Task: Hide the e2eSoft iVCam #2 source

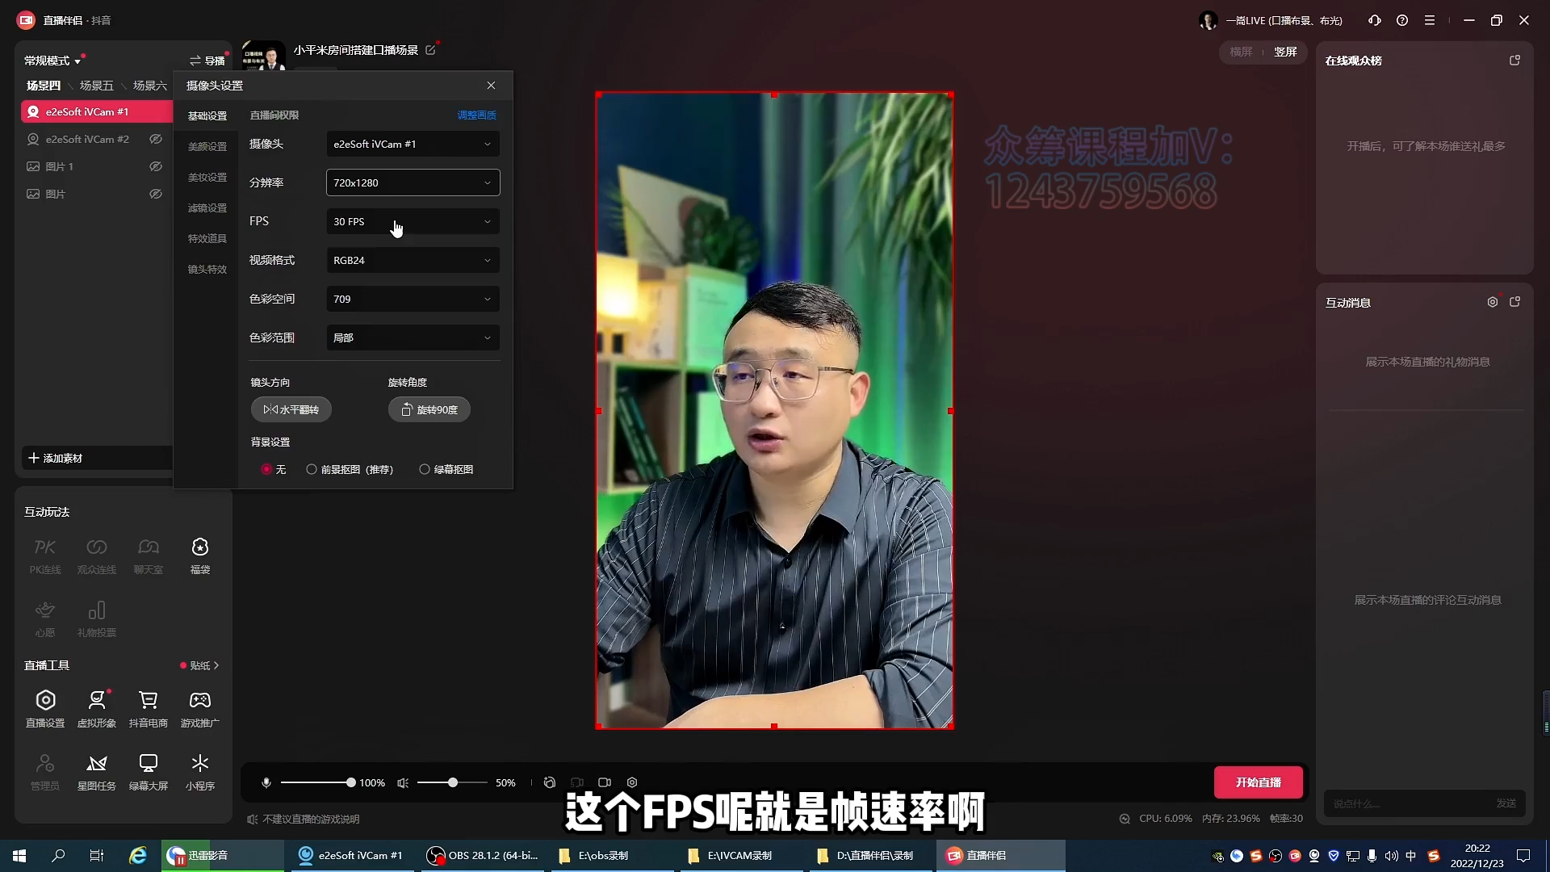Action: click(156, 139)
